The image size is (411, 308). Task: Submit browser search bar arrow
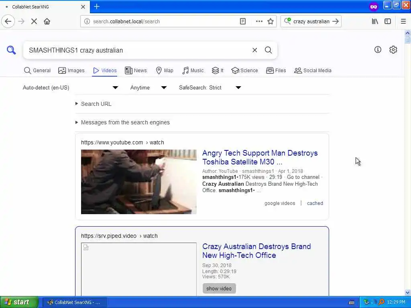tap(336, 22)
